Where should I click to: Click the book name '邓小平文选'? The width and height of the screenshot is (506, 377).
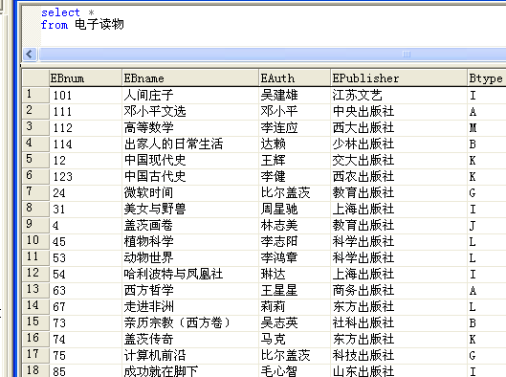(190, 111)
